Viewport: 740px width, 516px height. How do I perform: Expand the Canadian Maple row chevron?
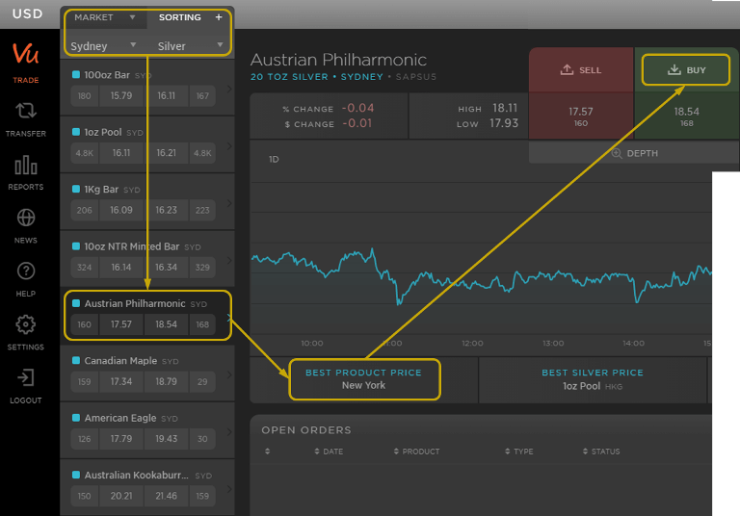(229, 374)
